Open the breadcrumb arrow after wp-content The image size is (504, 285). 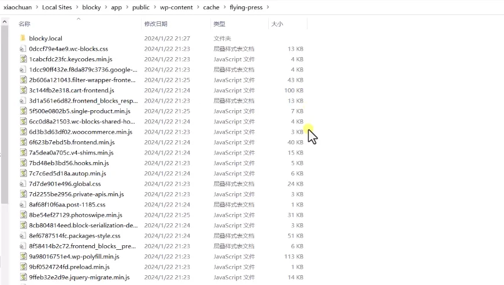point(197,7)
